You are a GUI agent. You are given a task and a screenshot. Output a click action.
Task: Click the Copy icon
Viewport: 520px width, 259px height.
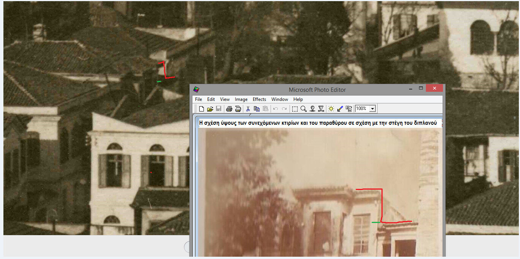[x=257, y=109]
